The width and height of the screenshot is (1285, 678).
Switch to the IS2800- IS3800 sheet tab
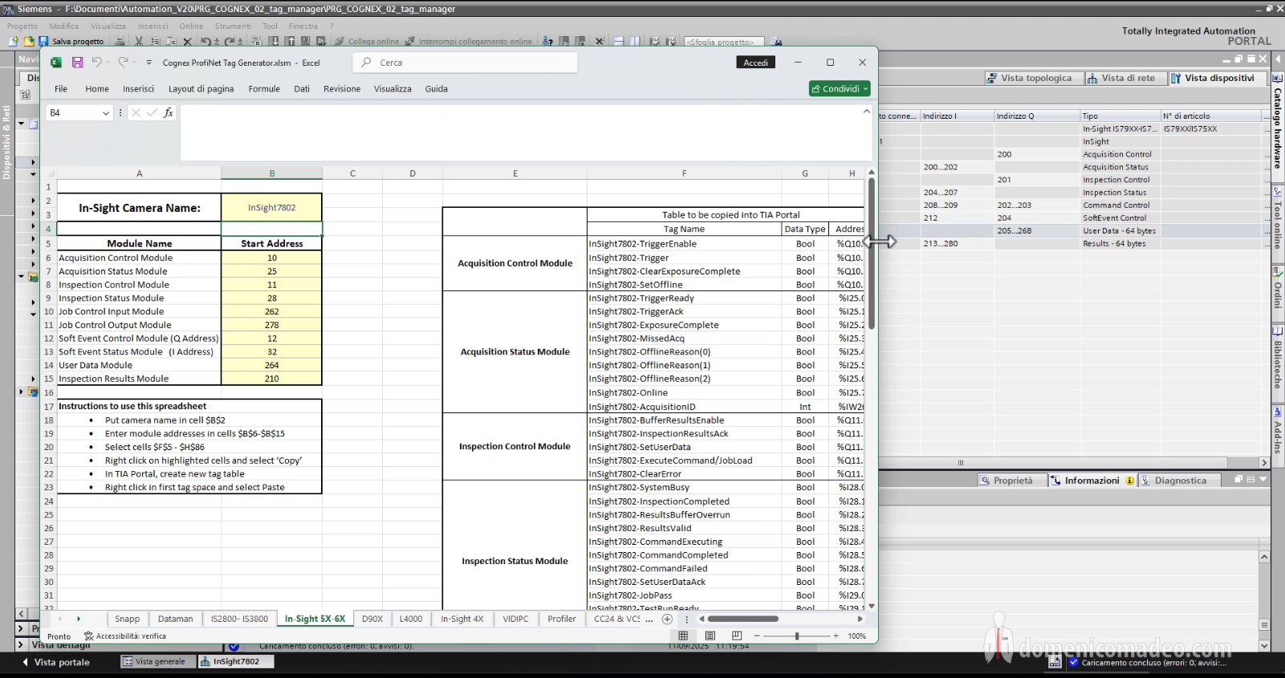tap(239, 619)
